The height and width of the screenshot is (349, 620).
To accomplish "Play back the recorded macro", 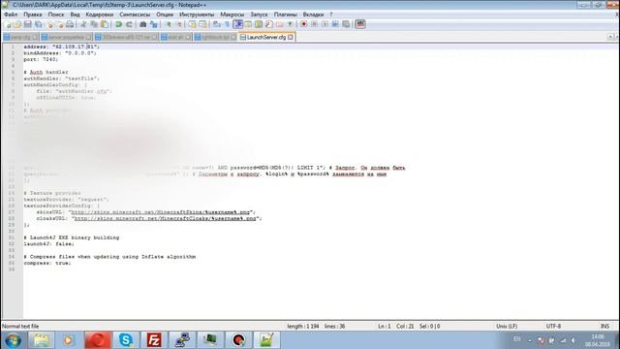I will 325,24.
